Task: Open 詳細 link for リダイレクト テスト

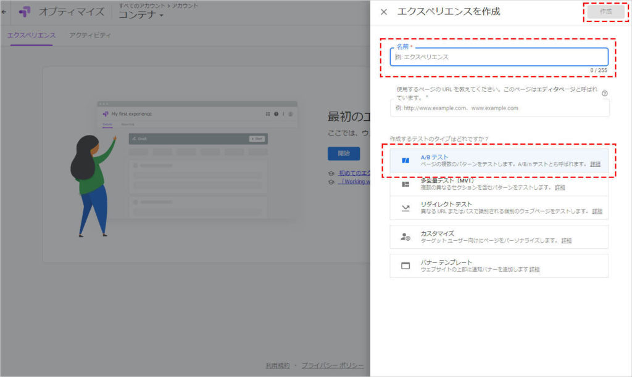Action: pos(597,211)
